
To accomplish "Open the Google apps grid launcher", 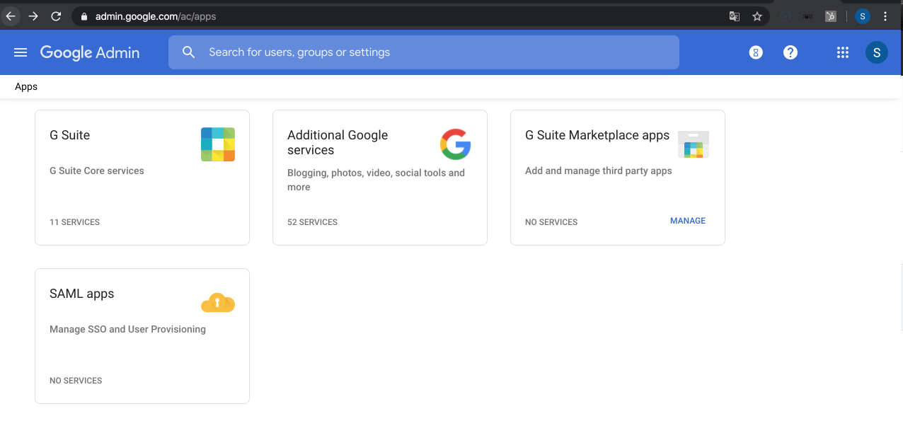I will click(842, 52).
